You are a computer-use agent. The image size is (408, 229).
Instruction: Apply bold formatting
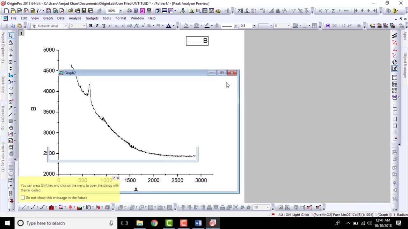91,26
